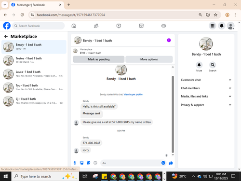
Task: Open the Chrome profile avatar
Action: point(227,15)
